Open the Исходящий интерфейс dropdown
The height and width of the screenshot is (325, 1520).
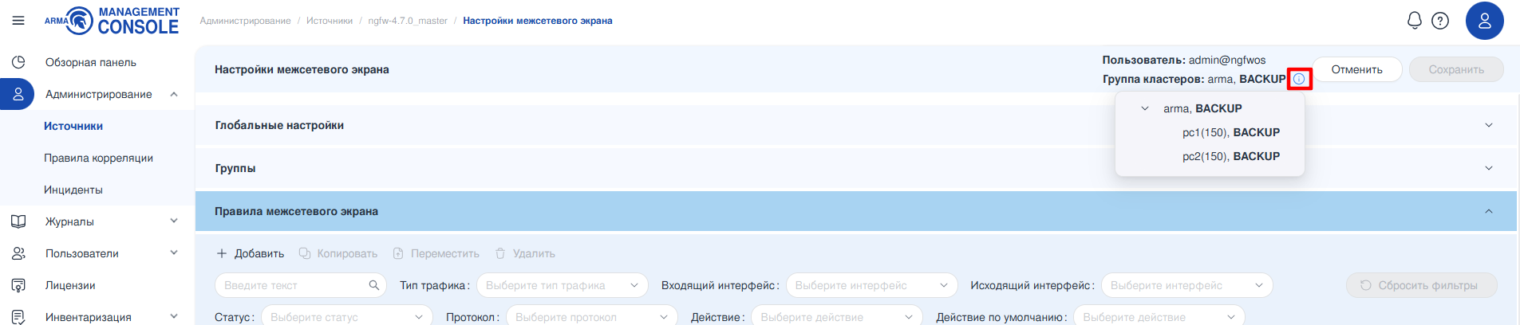(x=1186, y=285)
